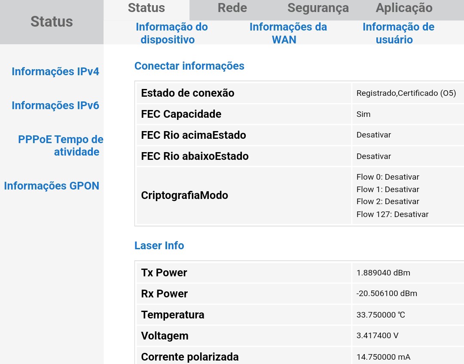Click the Voltagem value 3.417400 V
The image size is (464, 364).
point(377,336)
